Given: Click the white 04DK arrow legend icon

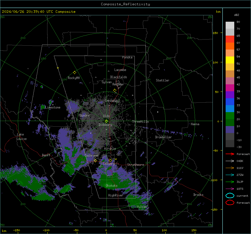Looking at the screenshot, I should 230,161.
